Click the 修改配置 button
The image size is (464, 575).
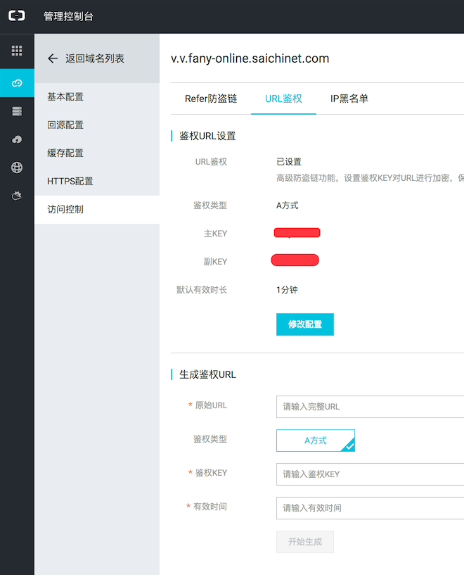(x=304, y=324)
